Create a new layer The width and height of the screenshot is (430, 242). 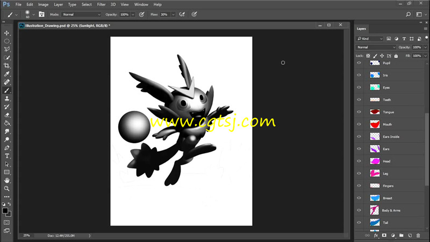click(410, 236)
